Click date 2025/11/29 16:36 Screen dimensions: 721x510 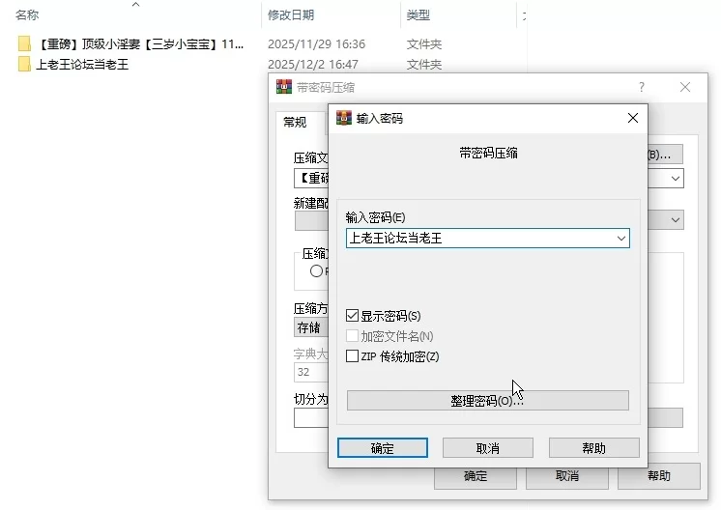[x=317, y=44]
